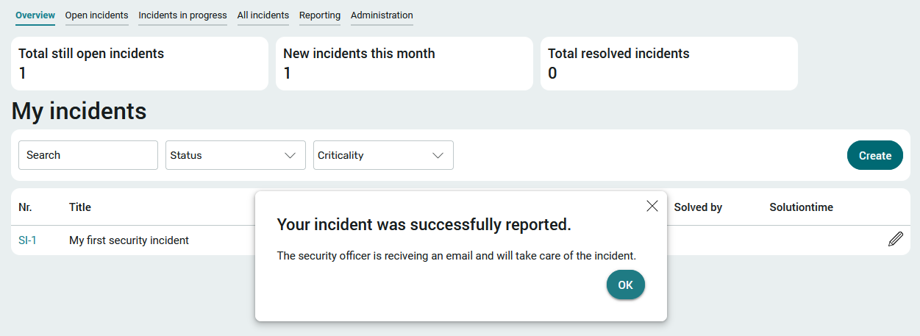Screen dimensions: 920x336
Task: Click the Total resolved incidents card
Action: point(669,63)
